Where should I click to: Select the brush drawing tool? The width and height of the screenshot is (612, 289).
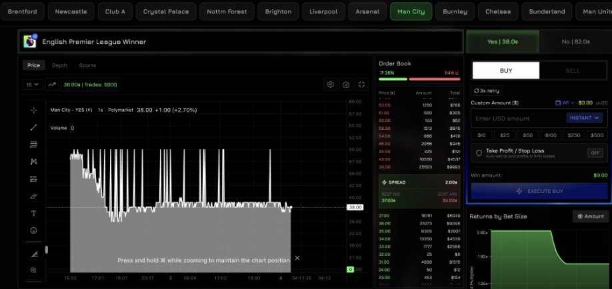pyautogui.click(x=33, y=196)
